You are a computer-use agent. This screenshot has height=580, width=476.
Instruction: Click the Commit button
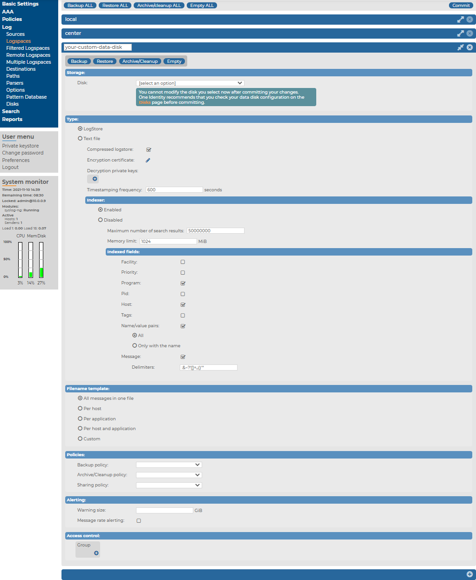[x=461, y=6]
